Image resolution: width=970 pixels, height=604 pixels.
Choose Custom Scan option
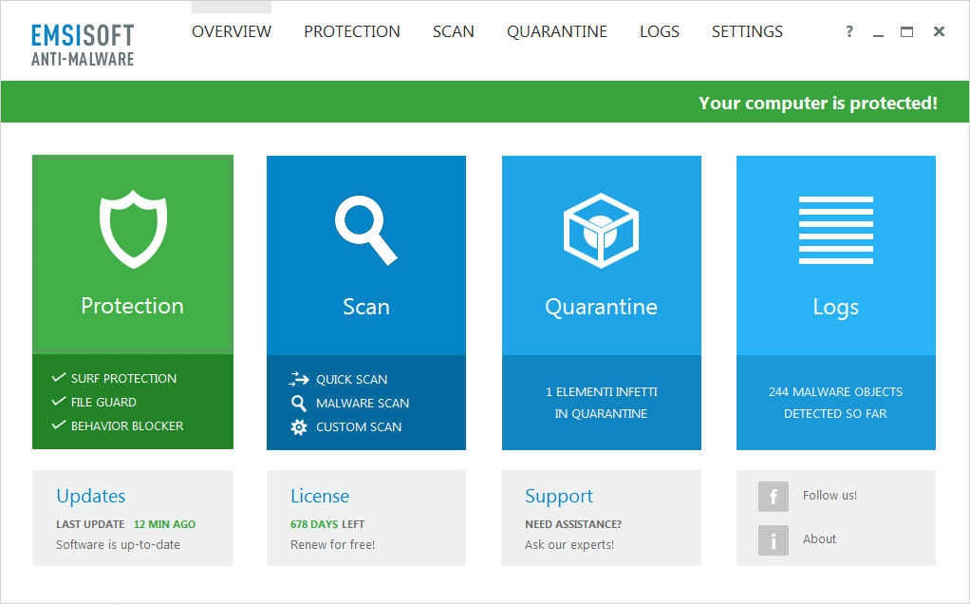point(359,427)
